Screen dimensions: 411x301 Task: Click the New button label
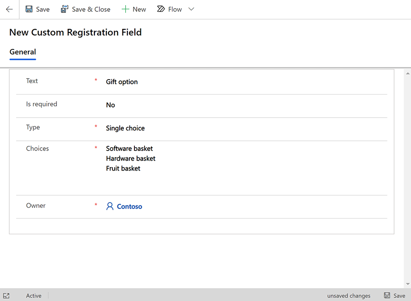pyautogui.click(x=139, y=9)
